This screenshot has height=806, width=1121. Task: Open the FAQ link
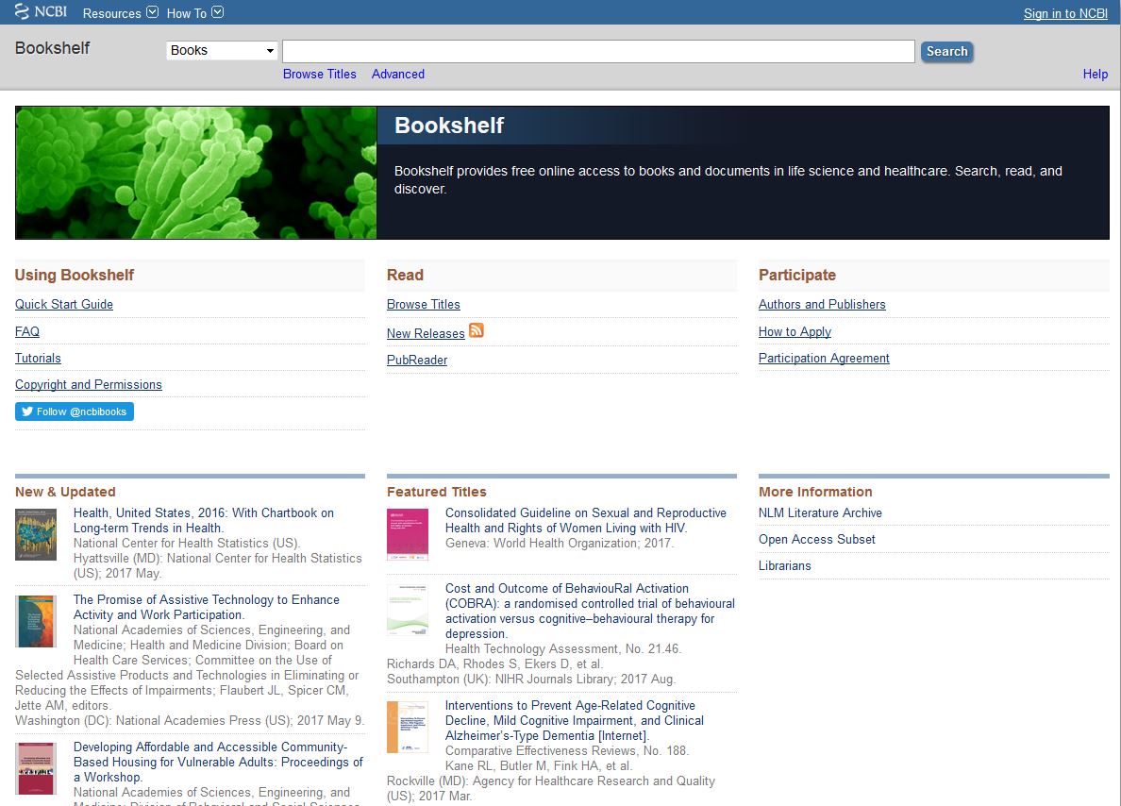(x=27, y=331)
